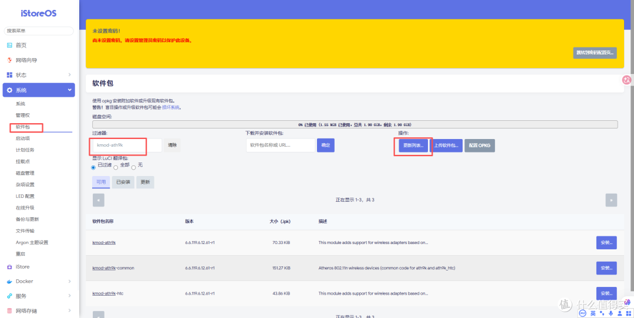Click the 系统 gear icon

[10, 90]
